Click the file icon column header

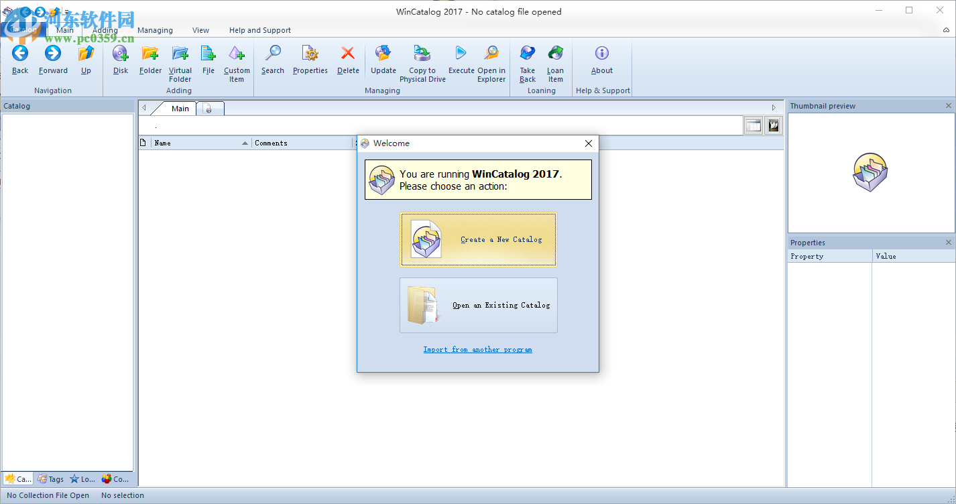[143, 143]
